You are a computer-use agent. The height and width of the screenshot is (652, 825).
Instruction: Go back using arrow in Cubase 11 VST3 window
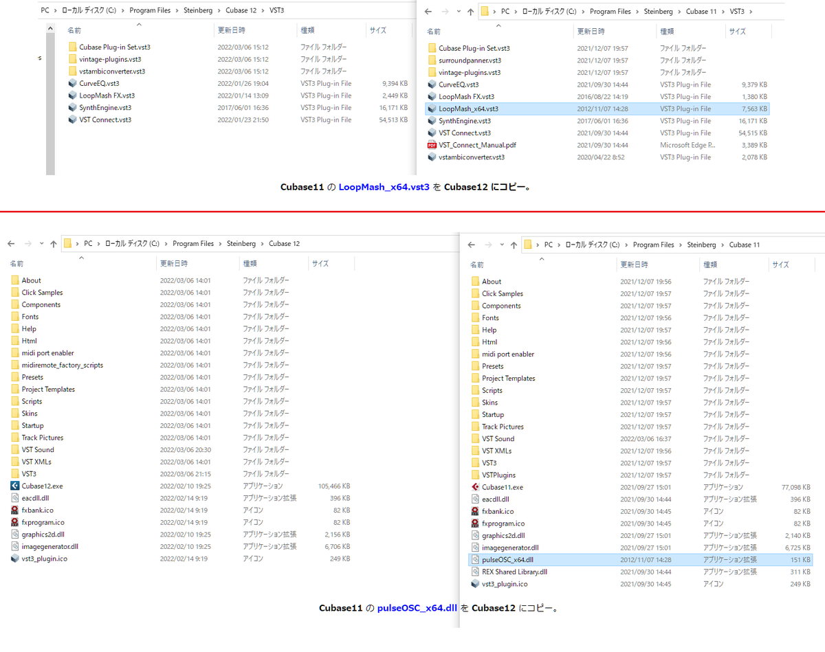(428, 12)
